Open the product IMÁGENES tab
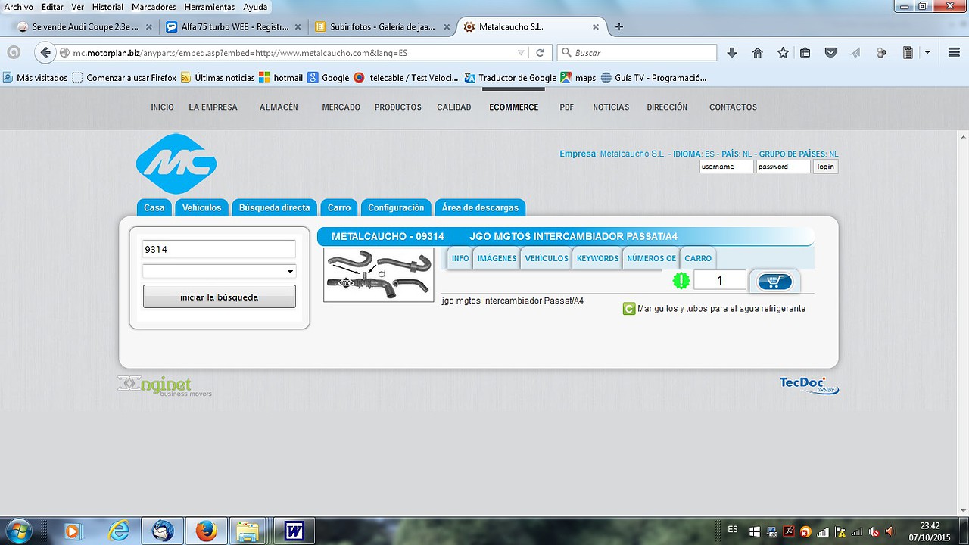 click(x=497, y=258)
